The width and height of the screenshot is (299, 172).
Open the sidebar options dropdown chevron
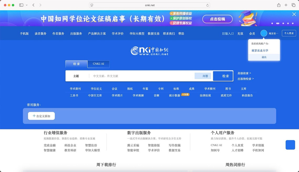(27, 5)
